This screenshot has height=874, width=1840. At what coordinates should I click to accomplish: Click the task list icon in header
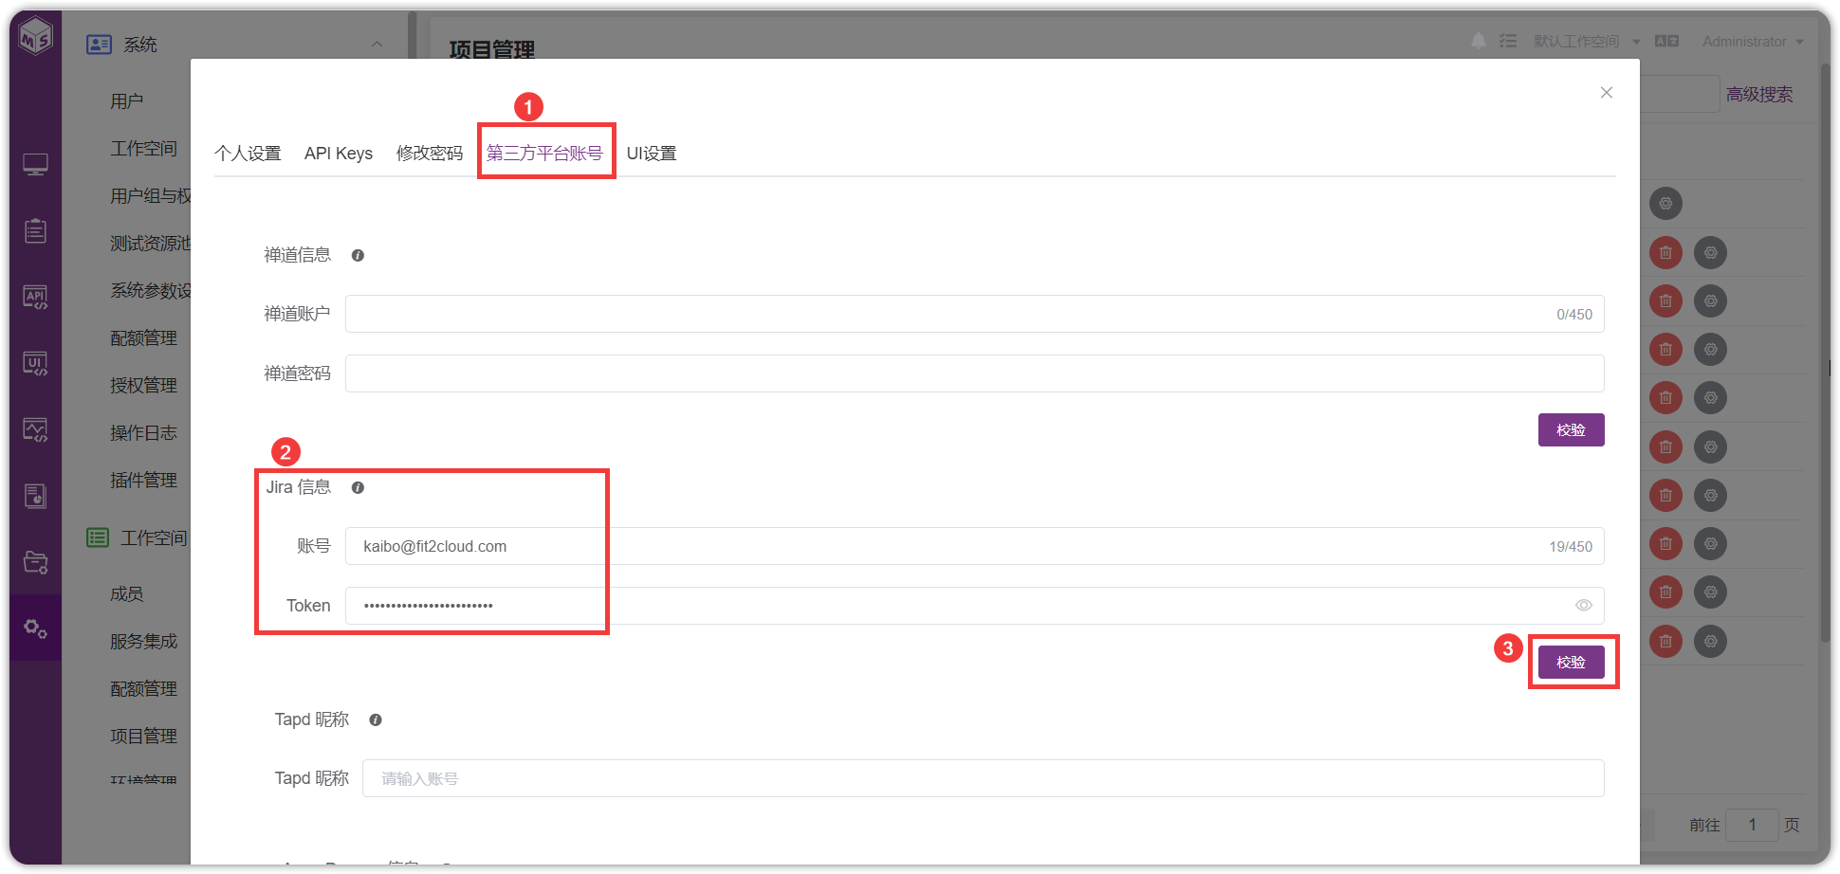[1508, 41]
